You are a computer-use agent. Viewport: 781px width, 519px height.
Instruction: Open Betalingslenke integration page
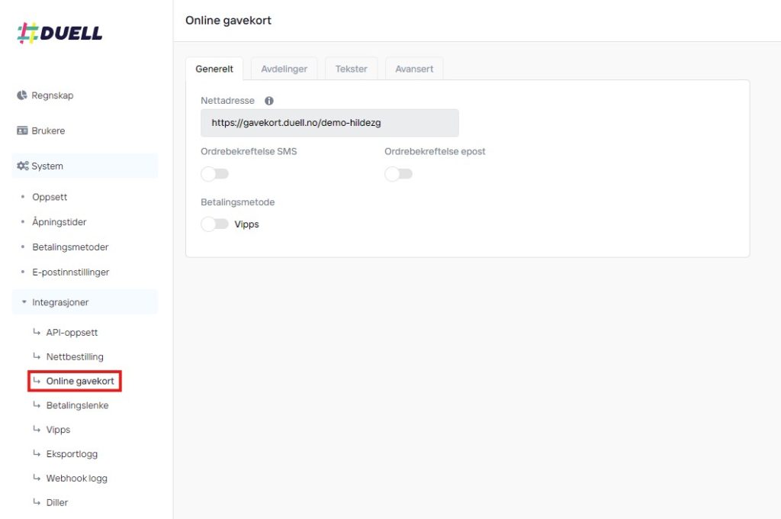click(77, 405)
